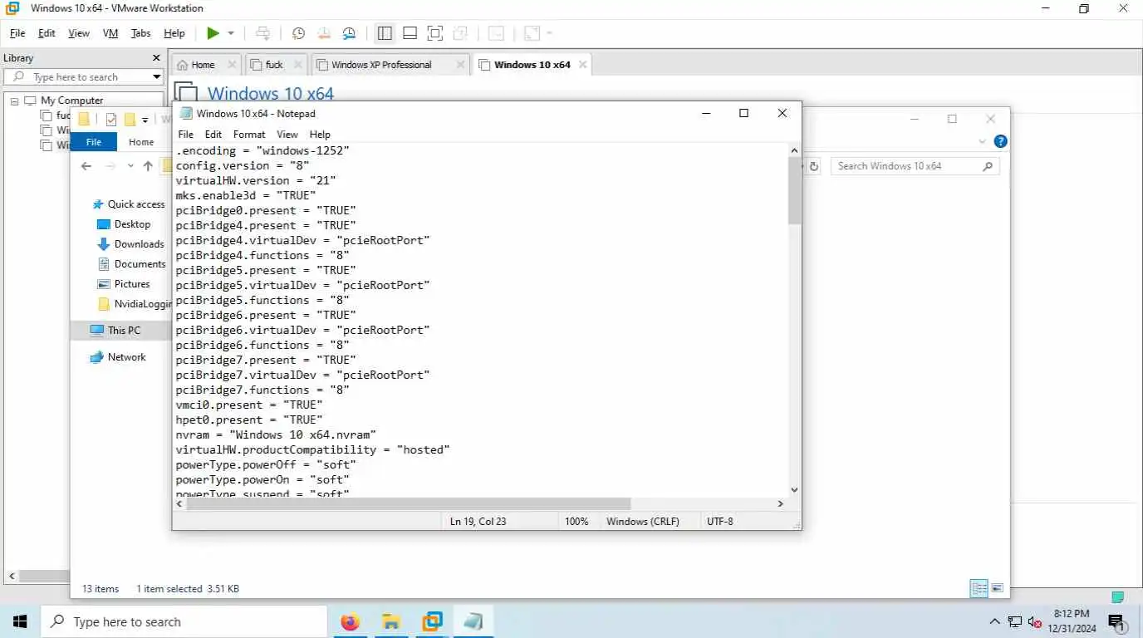Screen dimensions: 1143x638
Task: Open VMware Tabs menu
Action: point(141,33)
